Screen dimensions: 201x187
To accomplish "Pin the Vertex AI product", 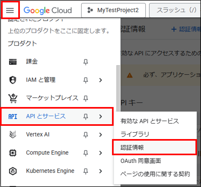I will 86,135.
